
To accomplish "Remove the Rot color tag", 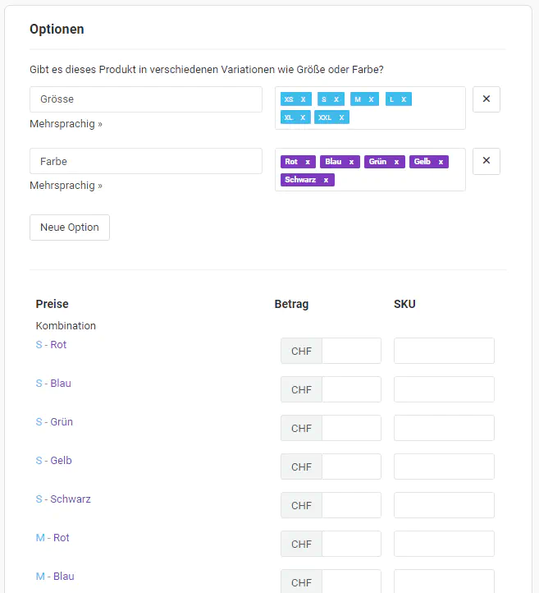I will pyautogui.click(x=308, y=162).
